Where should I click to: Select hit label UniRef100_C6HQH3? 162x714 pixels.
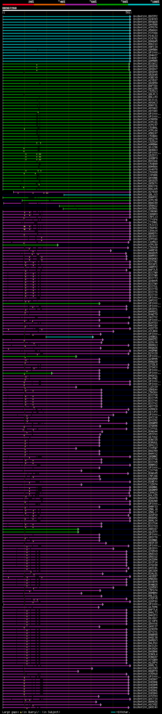click(x=145, y=214)
